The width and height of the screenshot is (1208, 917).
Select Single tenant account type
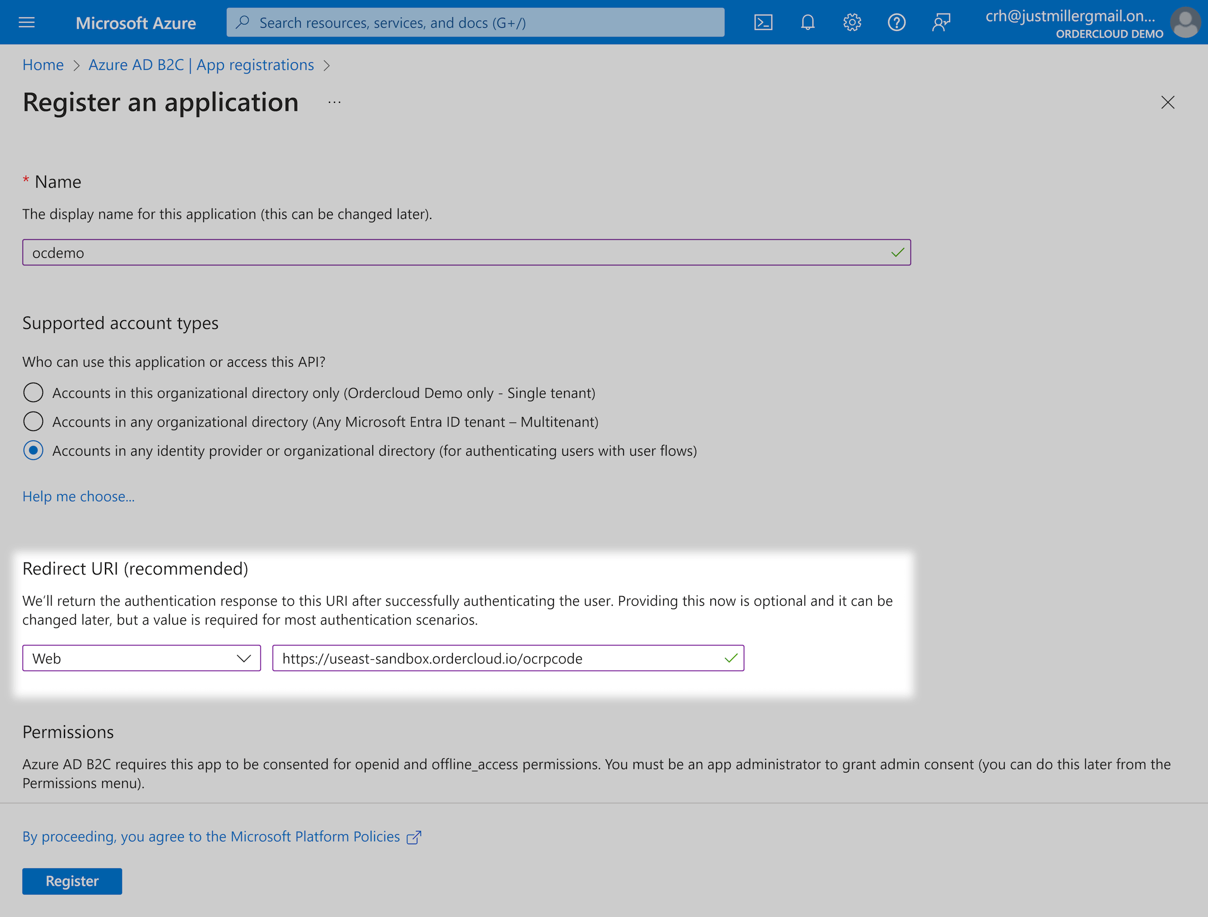[x=33, y=392]
